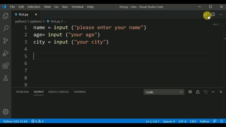The width and height of the screenshot is (226, 127).
Task: Open the Search view in activity bar
Action: (6, 28)
